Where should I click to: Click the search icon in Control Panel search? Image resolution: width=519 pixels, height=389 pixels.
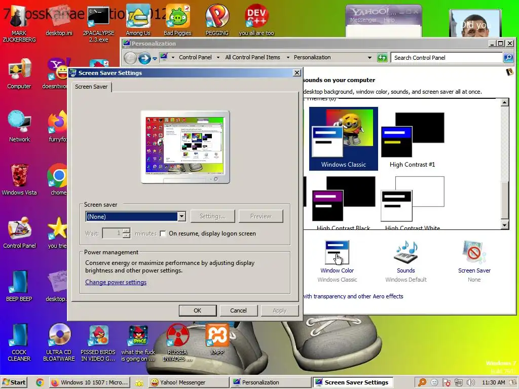508,58
